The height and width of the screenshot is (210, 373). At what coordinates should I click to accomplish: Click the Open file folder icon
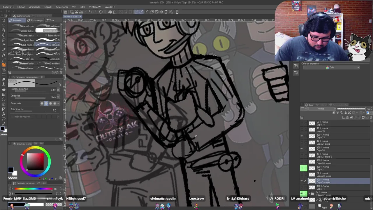pyautogui.click(x=76, y=12)
